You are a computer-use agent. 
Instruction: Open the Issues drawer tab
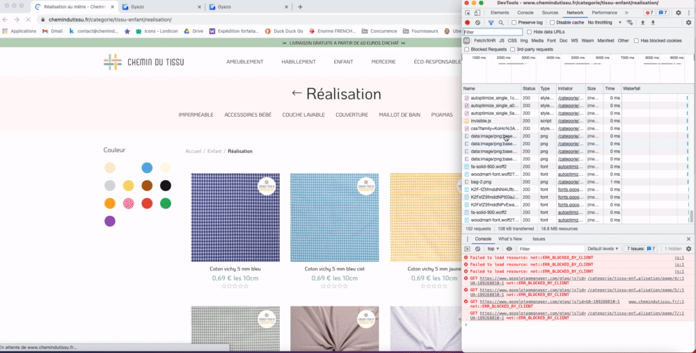[539, 239]
